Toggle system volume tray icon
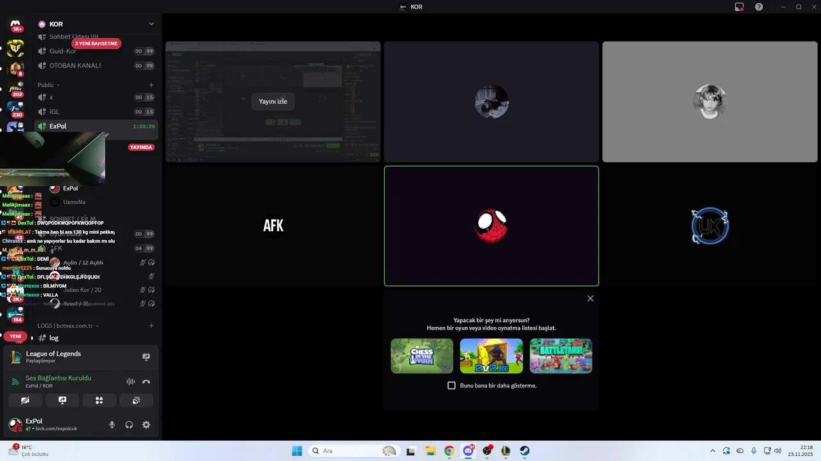 778,451
